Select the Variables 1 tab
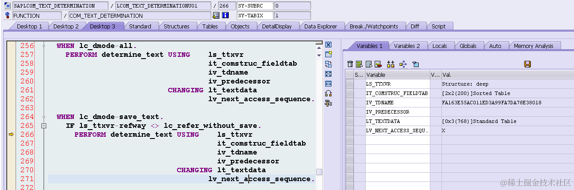 pos(369,46)
